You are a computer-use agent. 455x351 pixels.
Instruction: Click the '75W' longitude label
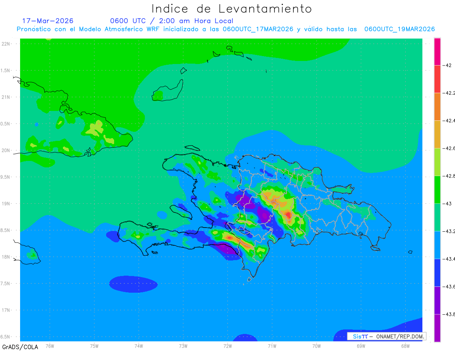coord(94,346)
